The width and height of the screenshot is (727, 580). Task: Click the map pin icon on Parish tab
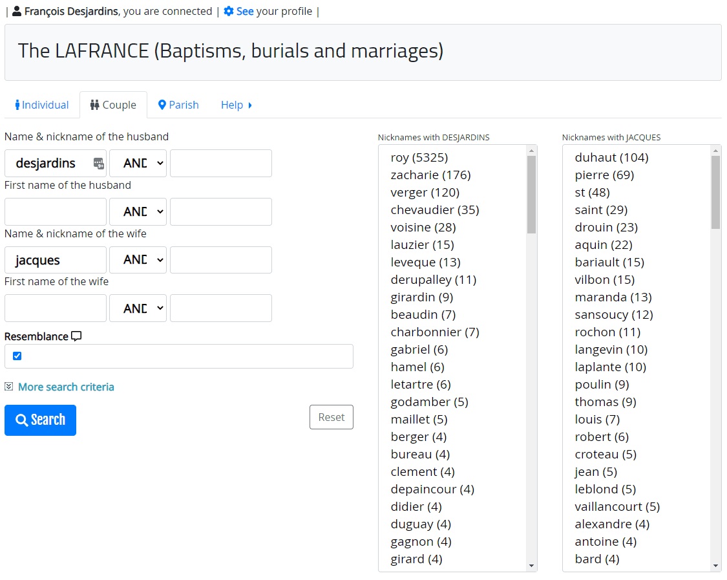(162, 105)
